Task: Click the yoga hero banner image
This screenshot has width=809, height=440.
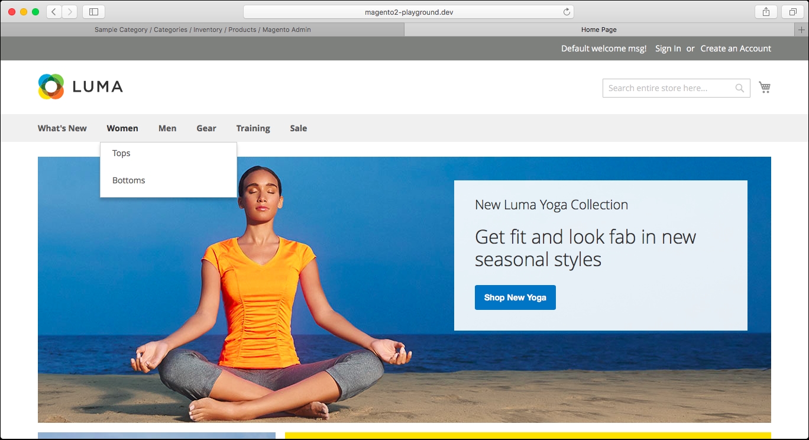Action: (405, 290)
